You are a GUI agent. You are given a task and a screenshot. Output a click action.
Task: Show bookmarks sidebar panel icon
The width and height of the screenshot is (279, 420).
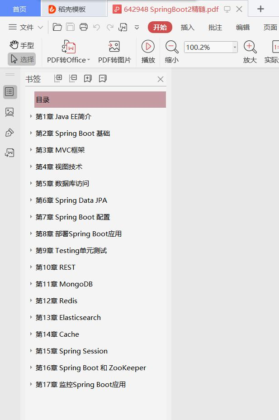[x=10, y=92]
